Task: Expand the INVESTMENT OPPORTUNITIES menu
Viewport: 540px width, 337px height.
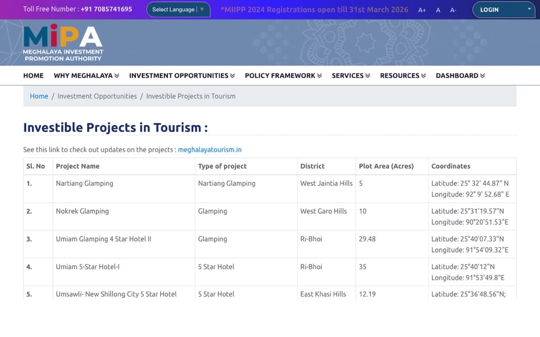Action: pyautogui.click(x=182, y=75)
